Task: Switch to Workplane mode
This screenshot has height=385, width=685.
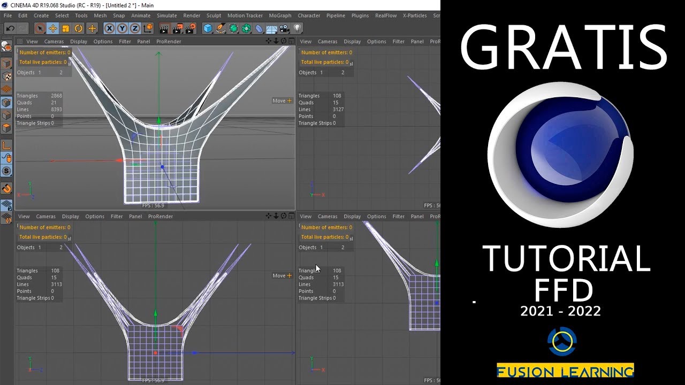Action: pos(6,89)
